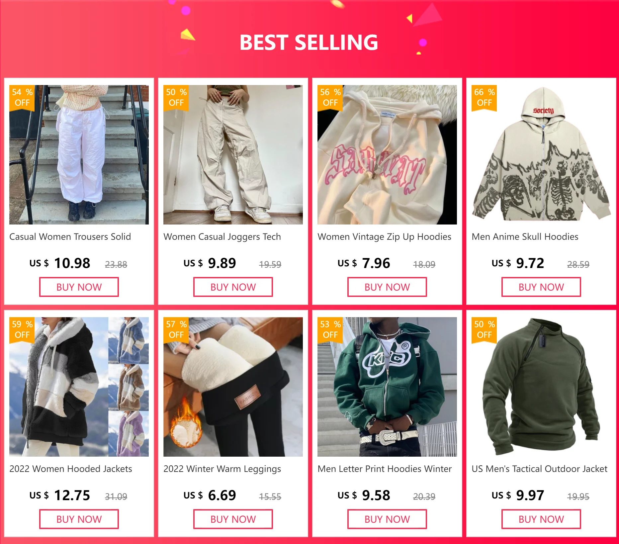Click BUY NOW under 2022 Winter Warm Leggings
The image size is (619, 544).
233,519
